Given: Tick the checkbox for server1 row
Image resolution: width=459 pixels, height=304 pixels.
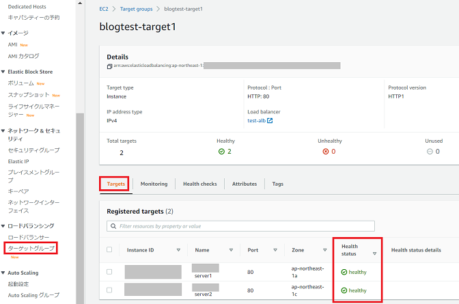Looking at the screenshot, I should coord(109,272).
